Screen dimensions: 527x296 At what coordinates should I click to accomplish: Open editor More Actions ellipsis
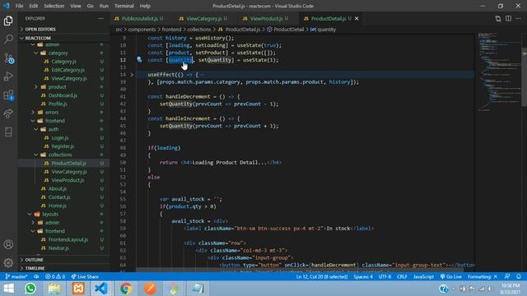[x=518, y=18]
